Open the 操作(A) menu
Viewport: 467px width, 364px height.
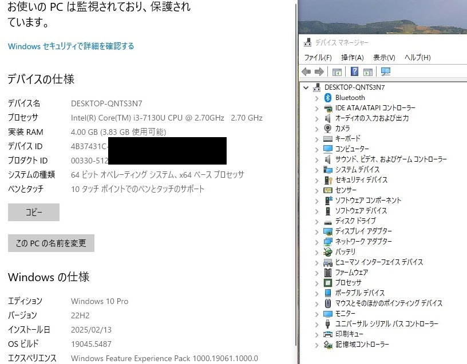pyautogui.click(x=353, y=57)
